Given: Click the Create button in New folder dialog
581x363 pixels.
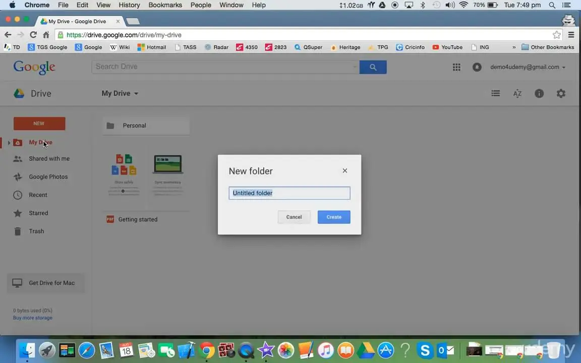Looking at the screenshot, I should pos(333,217).
